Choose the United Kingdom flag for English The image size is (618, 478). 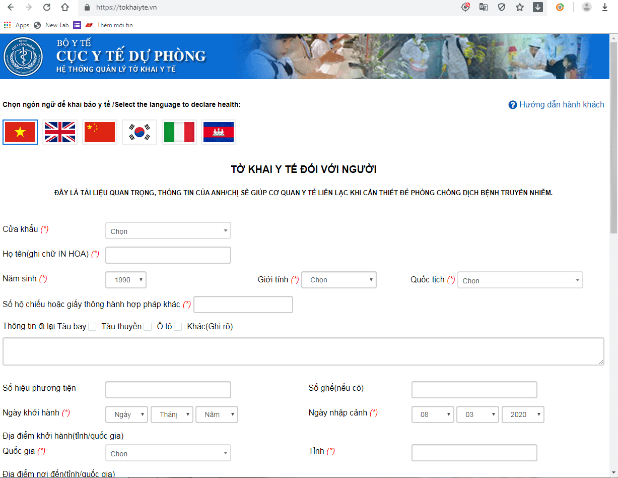pos(60,133)
